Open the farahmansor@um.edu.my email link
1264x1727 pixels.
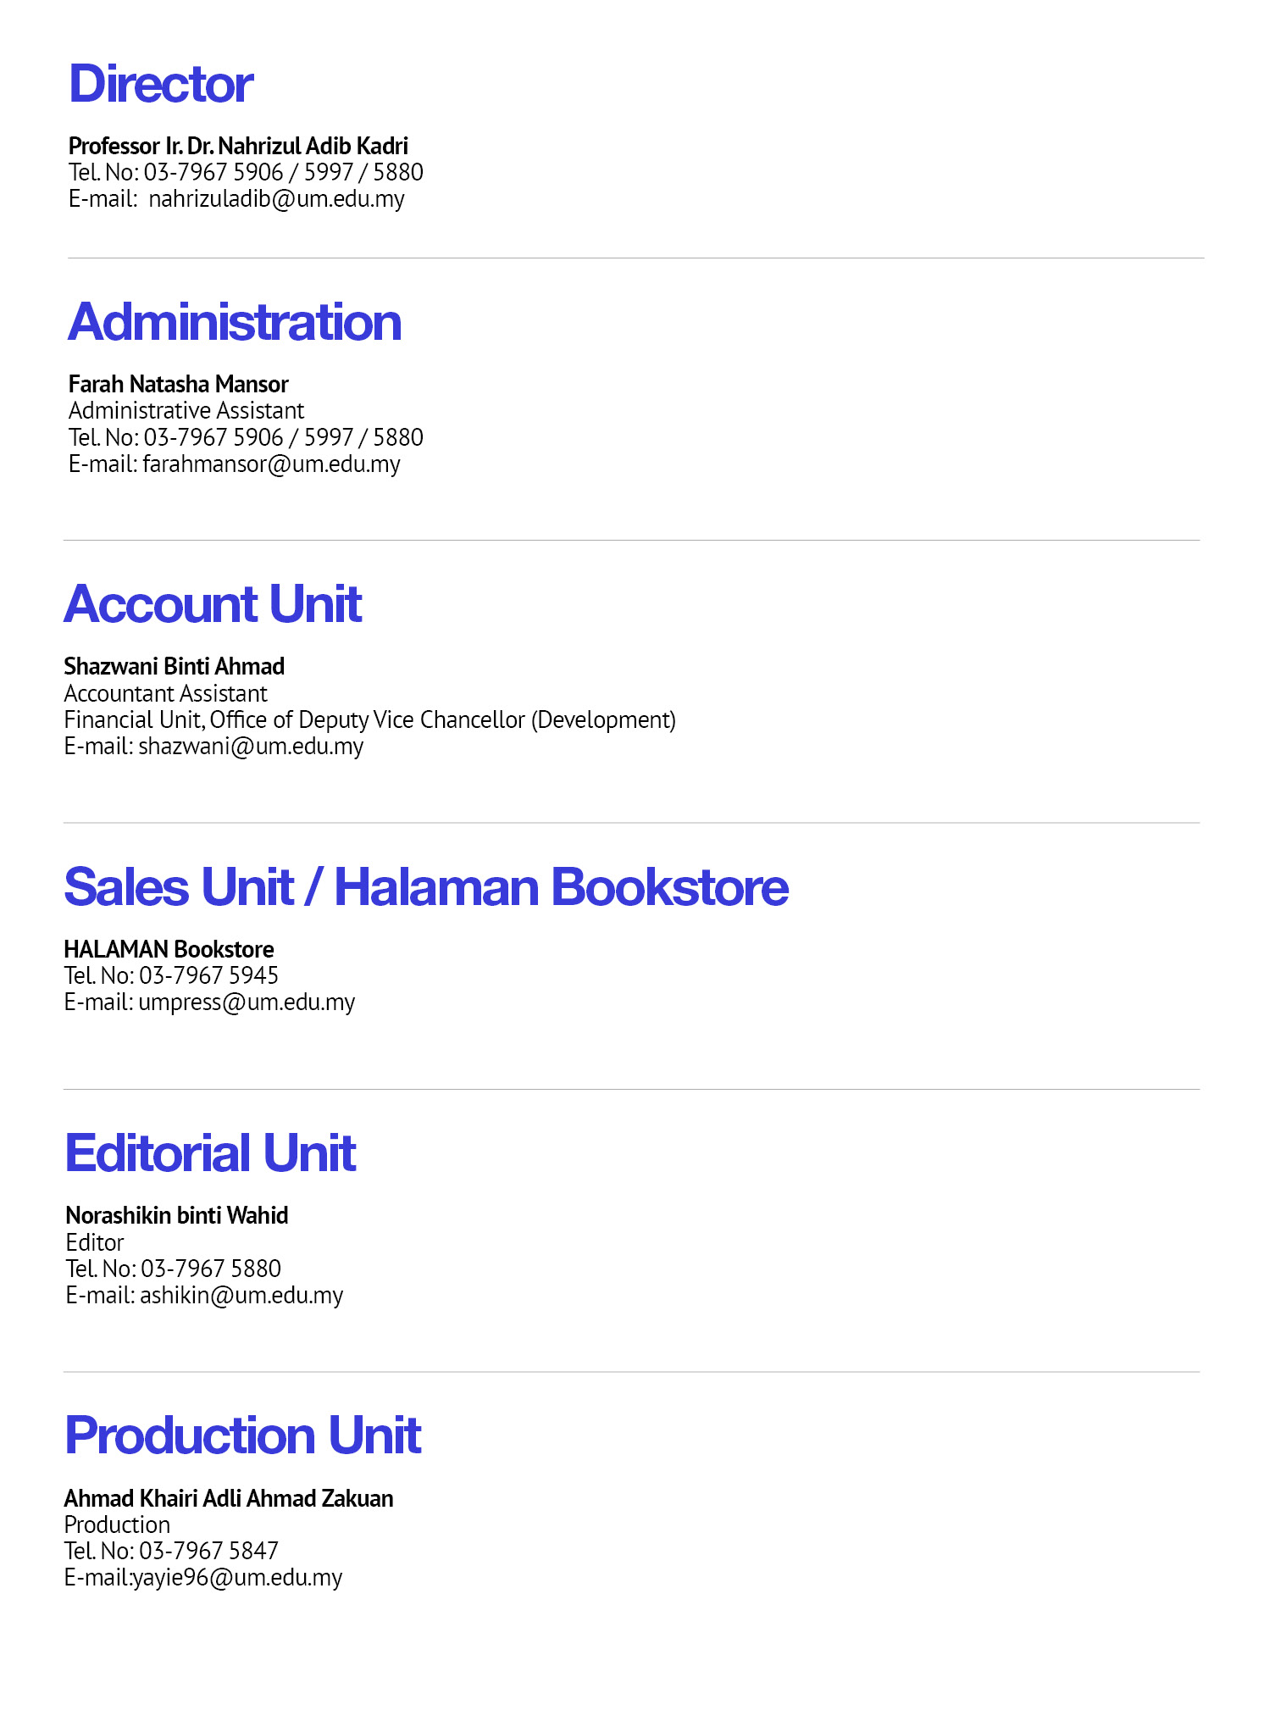pyautogui.click(x=271, y=464)
